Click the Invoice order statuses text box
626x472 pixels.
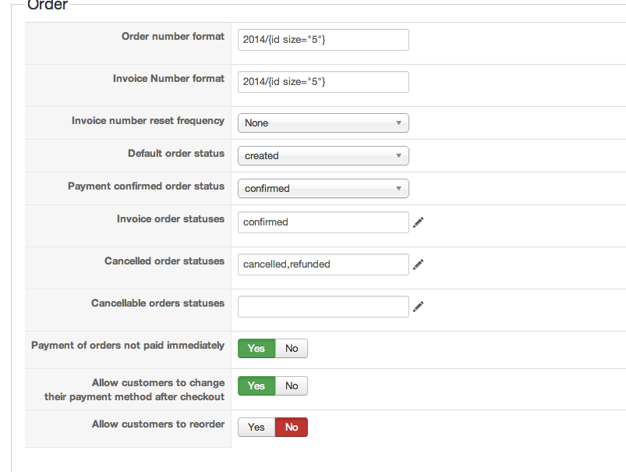323,222
